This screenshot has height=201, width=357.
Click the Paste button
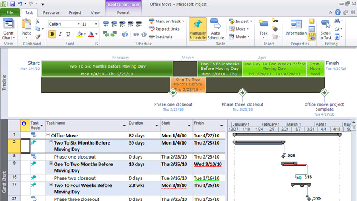pos(26,29)
